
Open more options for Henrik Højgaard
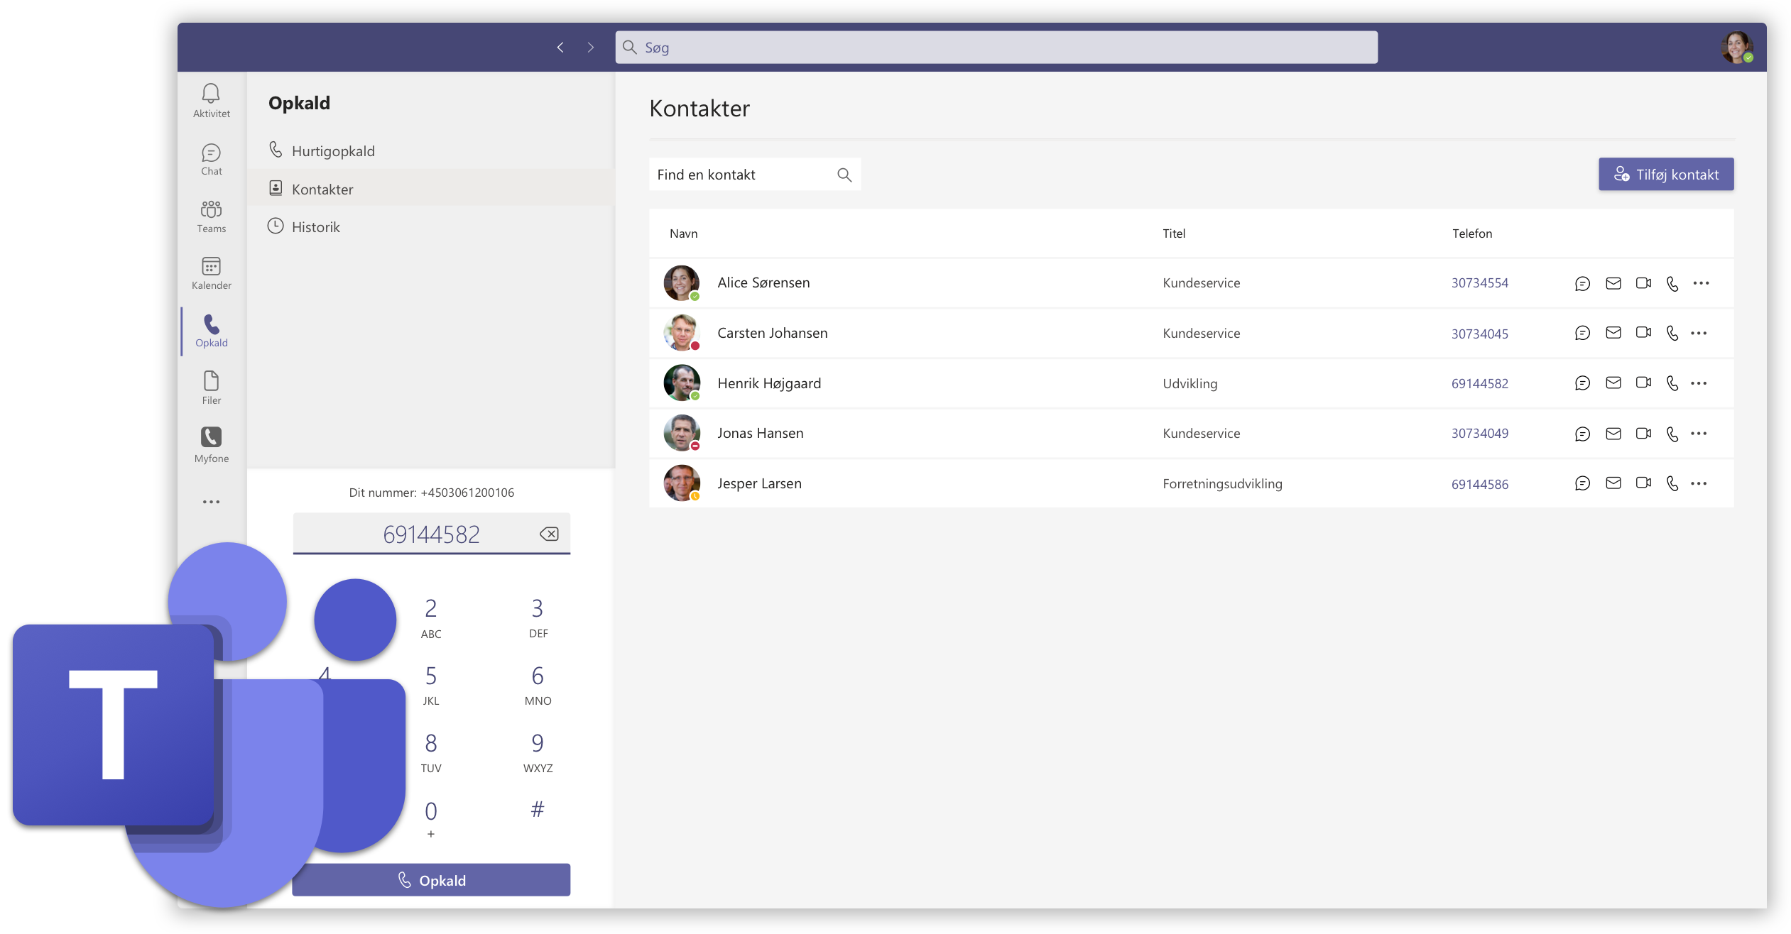pyautogui.click(x=1699, y=383)
